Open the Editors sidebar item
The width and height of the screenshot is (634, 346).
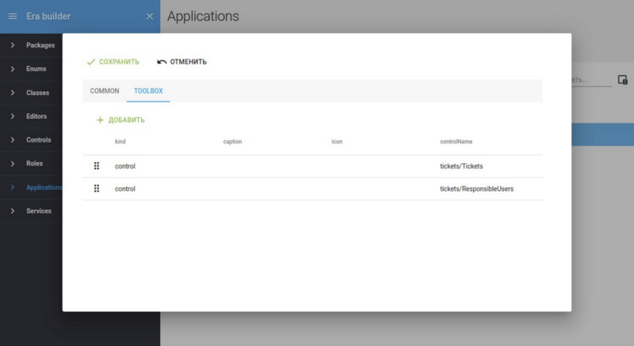[x=36, y=116]
